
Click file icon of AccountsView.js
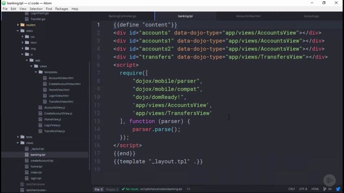[x=40, y=107]
